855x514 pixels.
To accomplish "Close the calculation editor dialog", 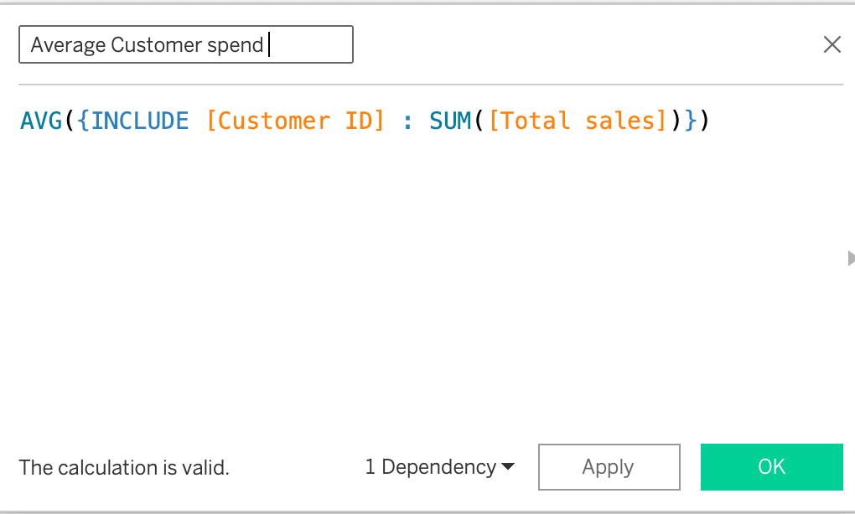I will click(832, 45).
